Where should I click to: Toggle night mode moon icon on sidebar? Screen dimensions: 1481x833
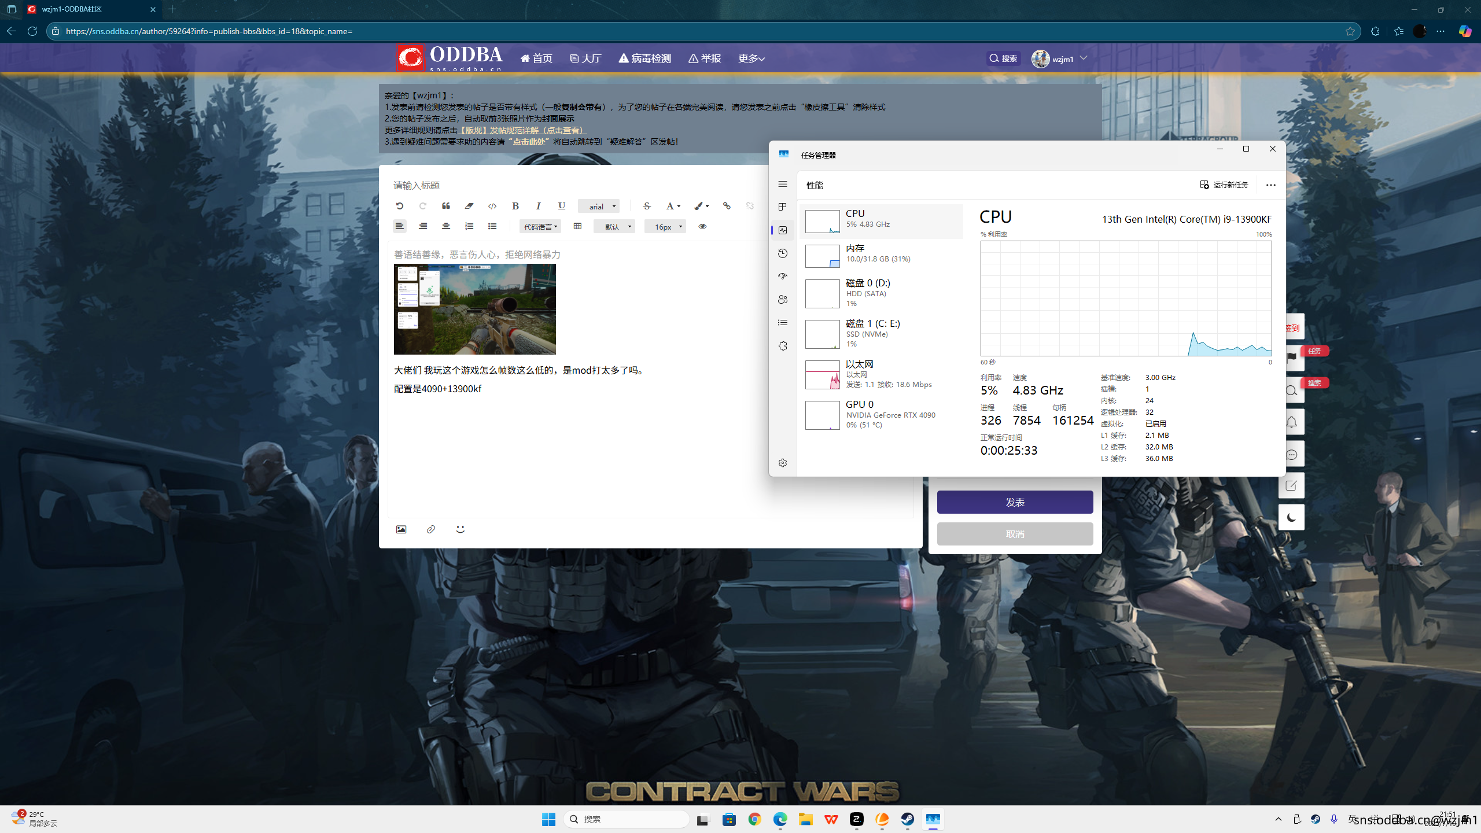point(1291,517)
